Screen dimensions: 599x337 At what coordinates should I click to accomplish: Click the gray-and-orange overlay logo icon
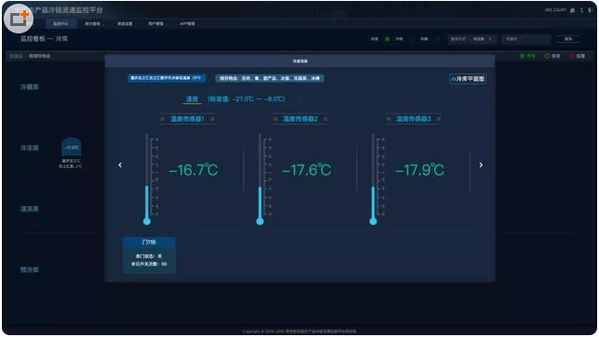[x=19, y=19]
